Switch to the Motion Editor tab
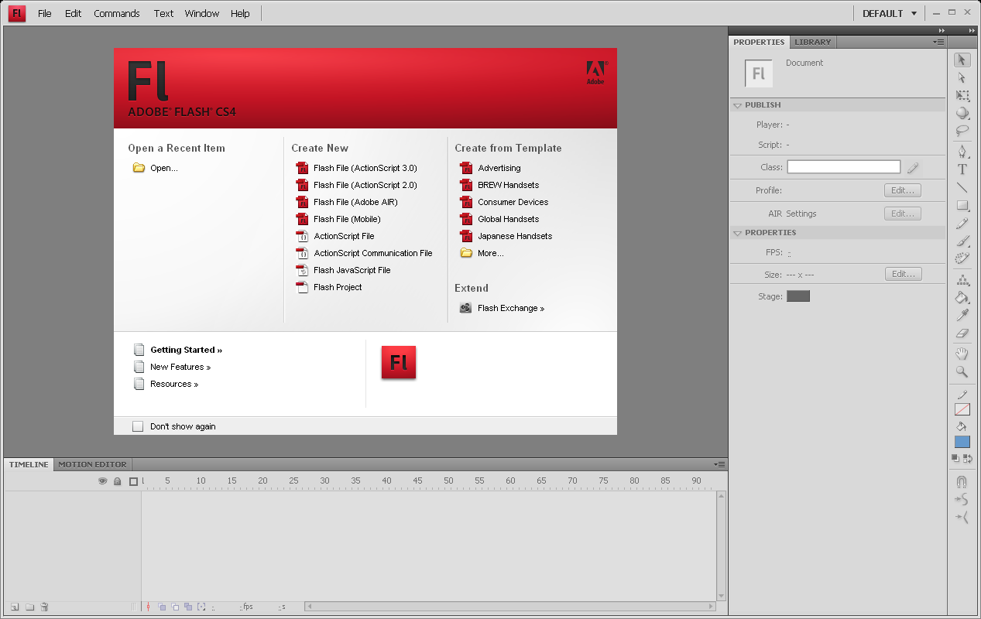981x619 pixels. (92, 464)
